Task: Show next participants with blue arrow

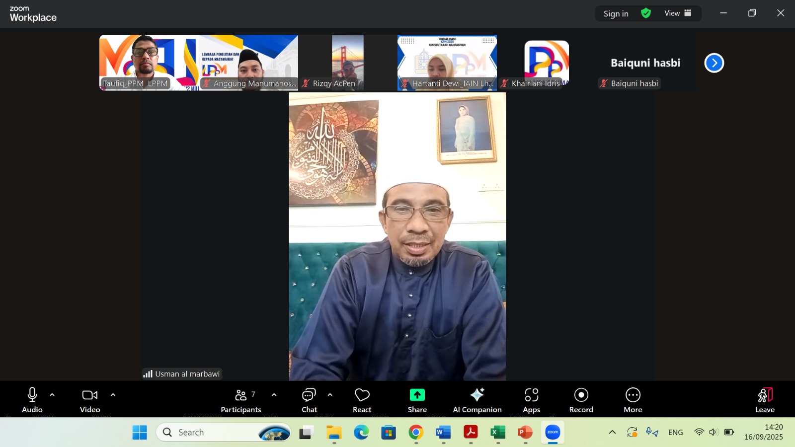Action: [x=714, y=63]
